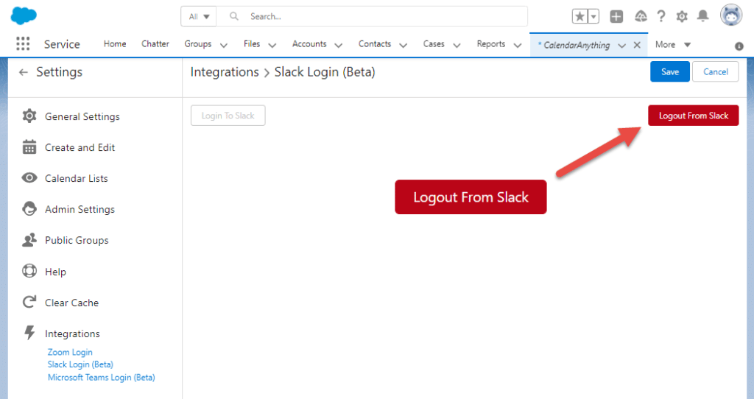
Task: Click the Cancel button
Action: 716,71
